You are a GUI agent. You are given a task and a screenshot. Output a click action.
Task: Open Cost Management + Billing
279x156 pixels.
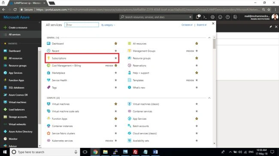point(67,65)
